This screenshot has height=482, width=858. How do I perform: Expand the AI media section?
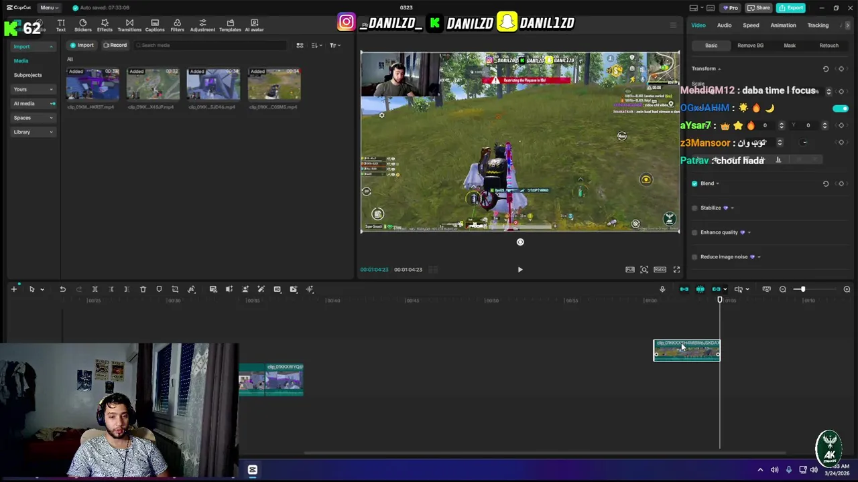coord(32,103)
